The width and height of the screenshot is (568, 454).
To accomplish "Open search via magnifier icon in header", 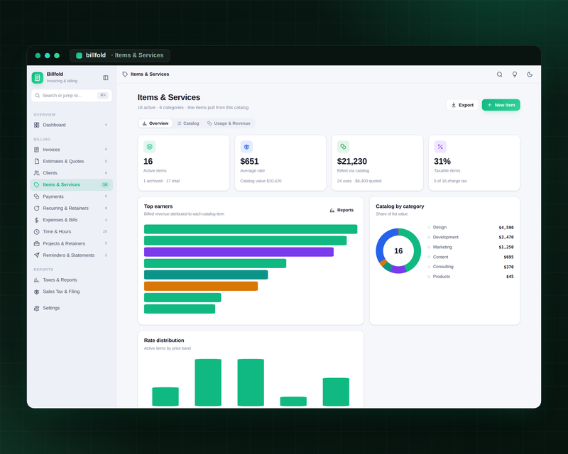I will (499, 74).
